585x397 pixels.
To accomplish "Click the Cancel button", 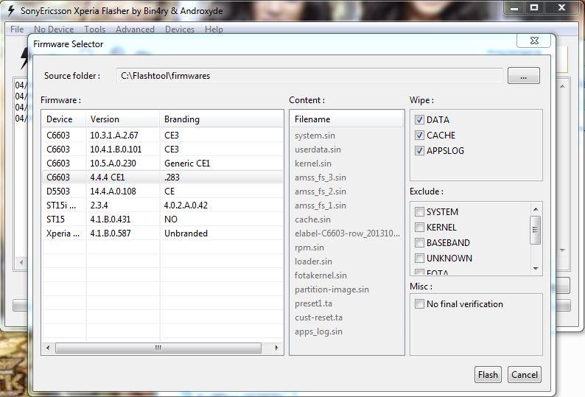I will pos(524,375).
